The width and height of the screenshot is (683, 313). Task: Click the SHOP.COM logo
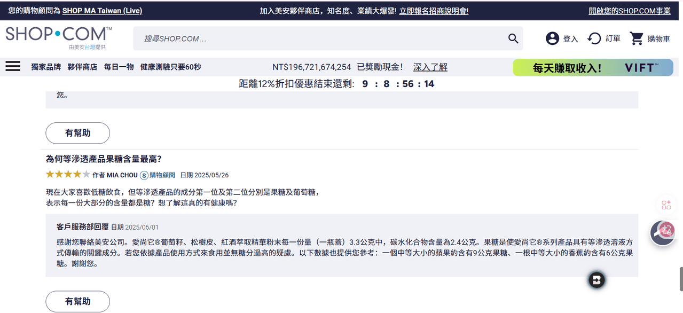click(x=59, y=34)
